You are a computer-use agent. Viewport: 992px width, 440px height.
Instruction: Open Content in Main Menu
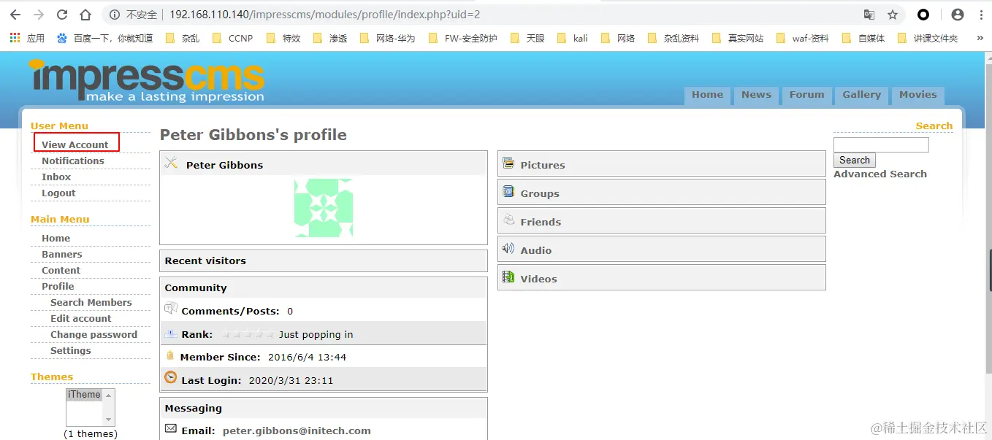tap(61, 270)
